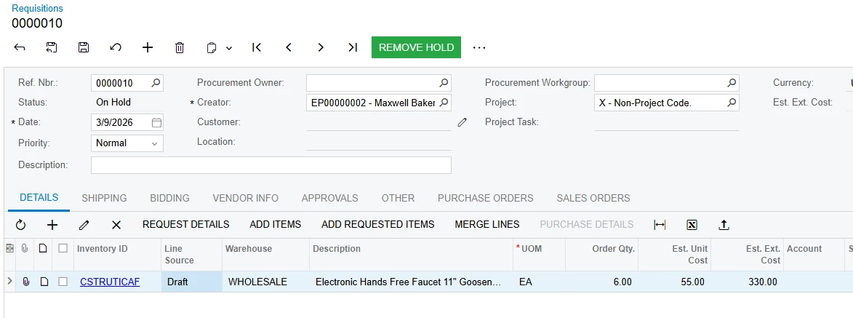
Task: Go to the next record
Action: click(x=321, y=47)
